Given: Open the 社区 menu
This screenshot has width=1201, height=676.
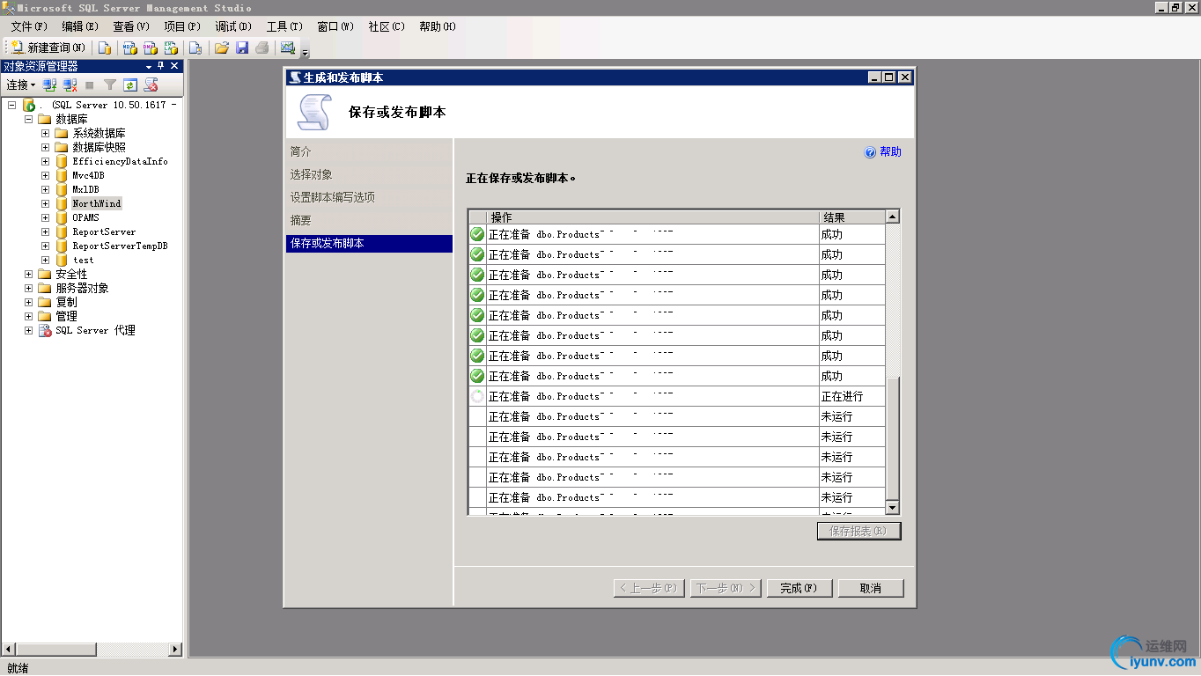Looking at the screenshot, I should [x=387, y=26].
